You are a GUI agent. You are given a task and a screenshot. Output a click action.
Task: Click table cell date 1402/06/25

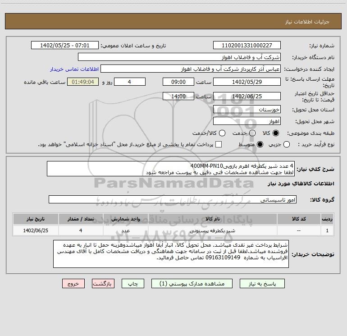point(36,230)
